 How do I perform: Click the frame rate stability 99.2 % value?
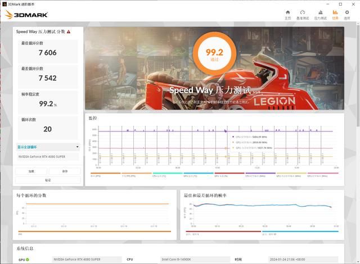pos(48,104)
